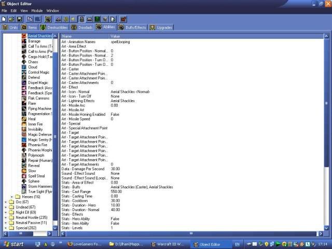Open the Campaign Editor toolbar icon
Screen dimensions: 332x249
click(x=89, y=19)
